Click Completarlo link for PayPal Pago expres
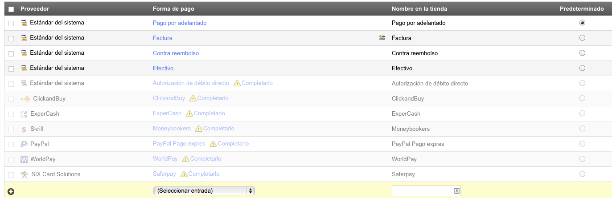The height and width of the screenshot is (198, 612). (x=233, y=144)
